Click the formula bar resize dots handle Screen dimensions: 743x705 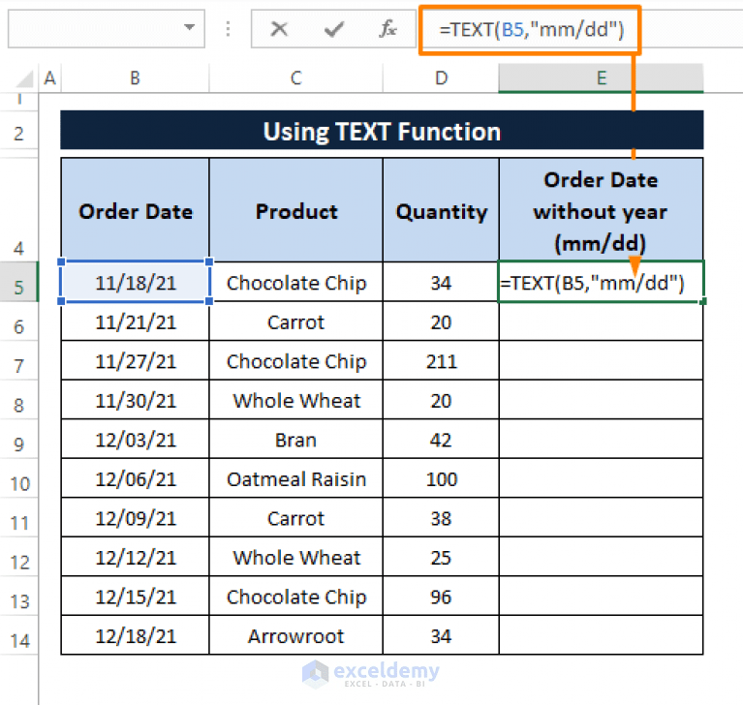click(x=229, y=29)
